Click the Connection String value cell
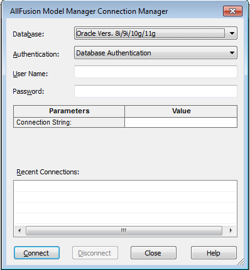This screenshot has width=250, height=270. click(181, 122)
